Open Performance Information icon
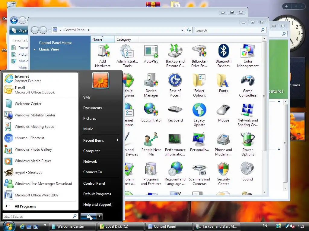The width and height of the screenshot is (309, 231). 175,144
